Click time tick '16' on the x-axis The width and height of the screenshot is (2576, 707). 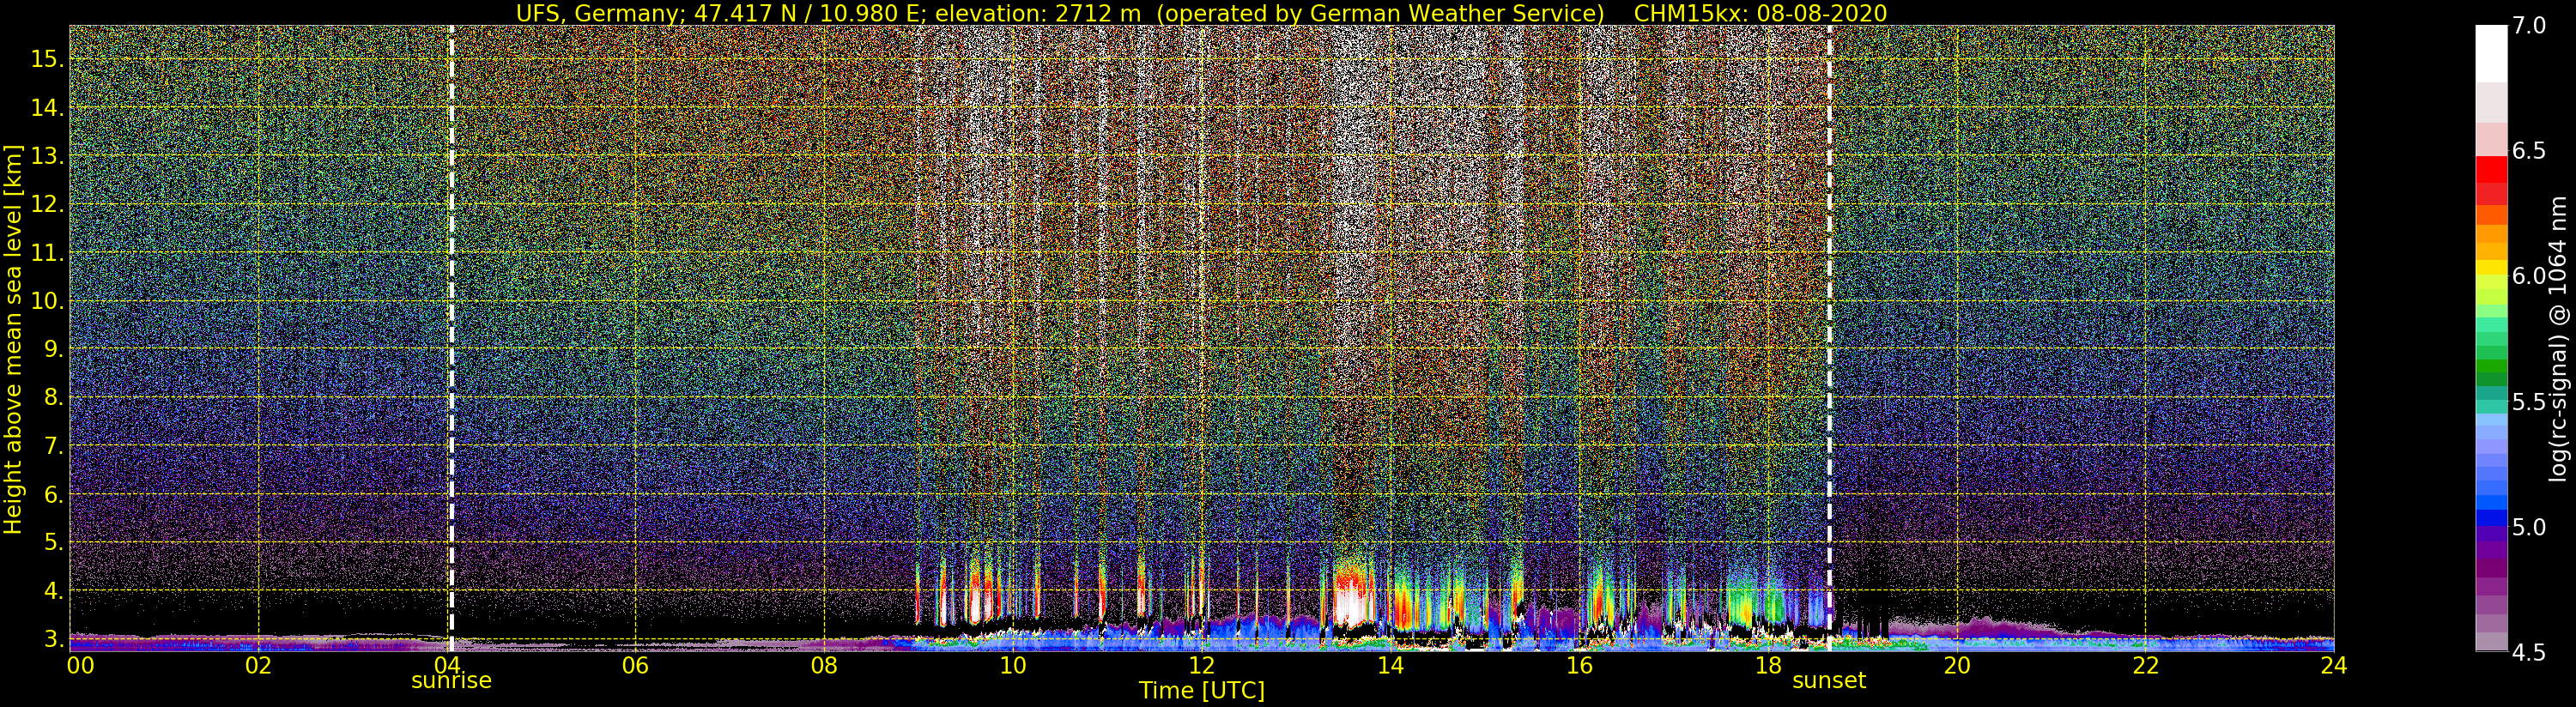1579,665
